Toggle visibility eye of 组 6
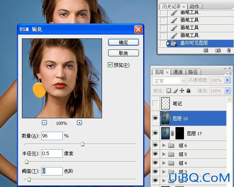 pyautogui.click(x=155, y=145)
